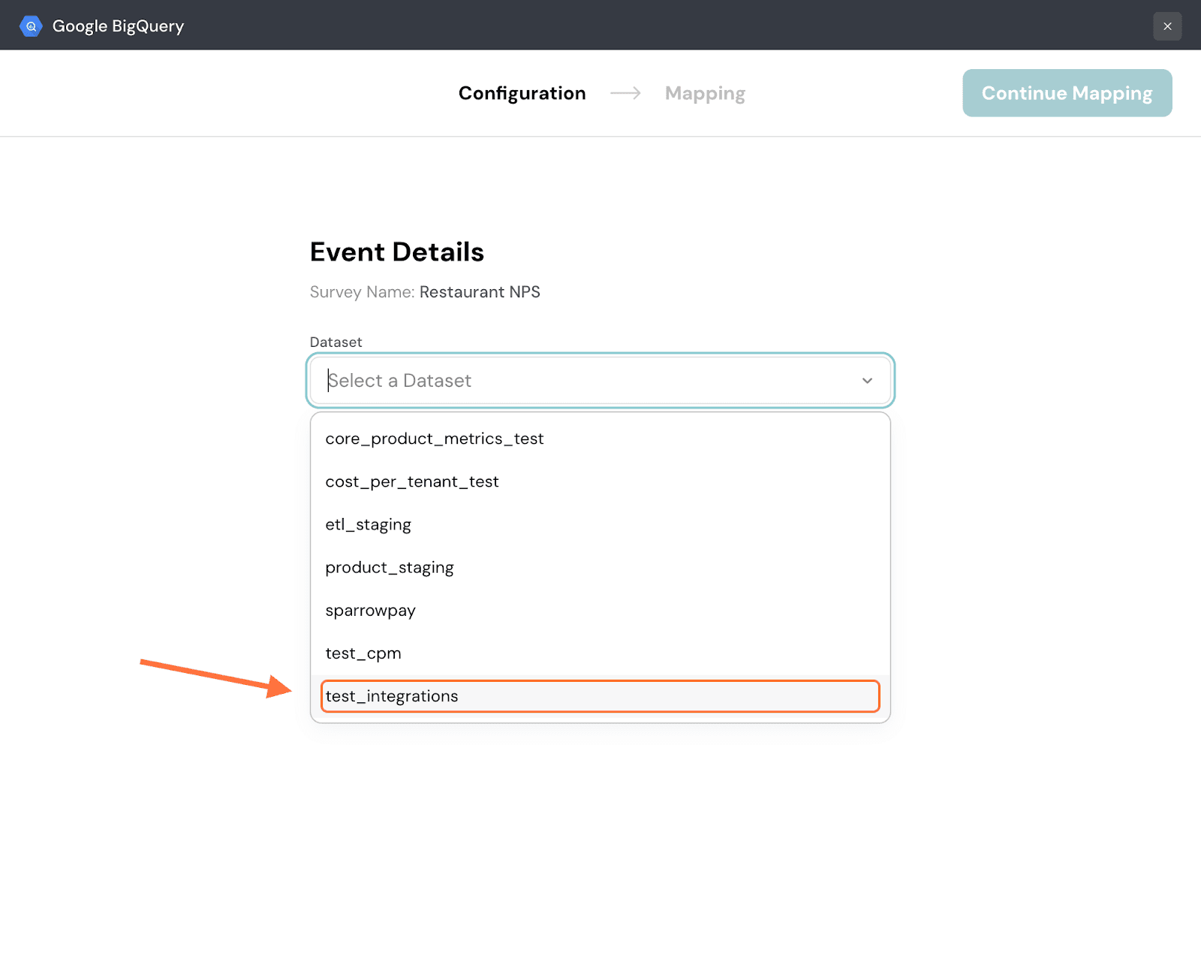
Task: Choose cost_per_tenant_test from the list
Action: [411, 481]
